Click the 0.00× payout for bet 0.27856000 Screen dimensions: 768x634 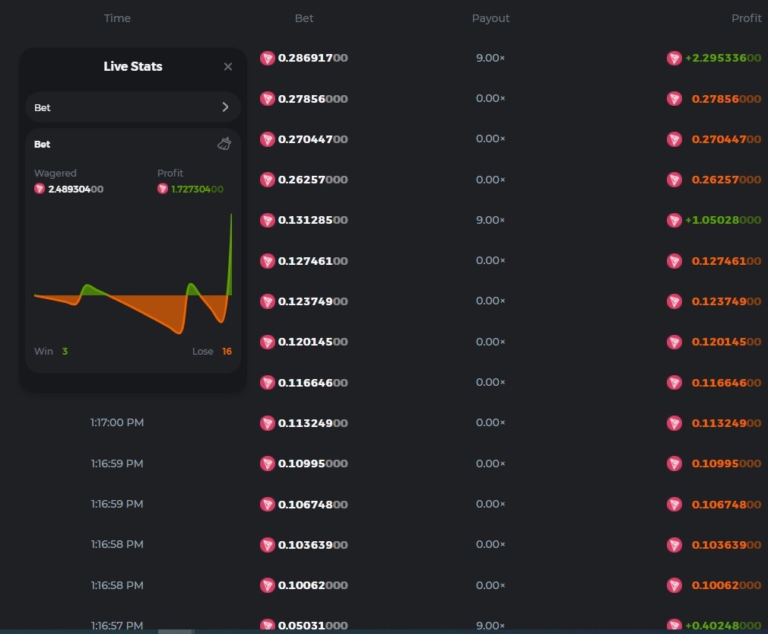coord(490,98)
